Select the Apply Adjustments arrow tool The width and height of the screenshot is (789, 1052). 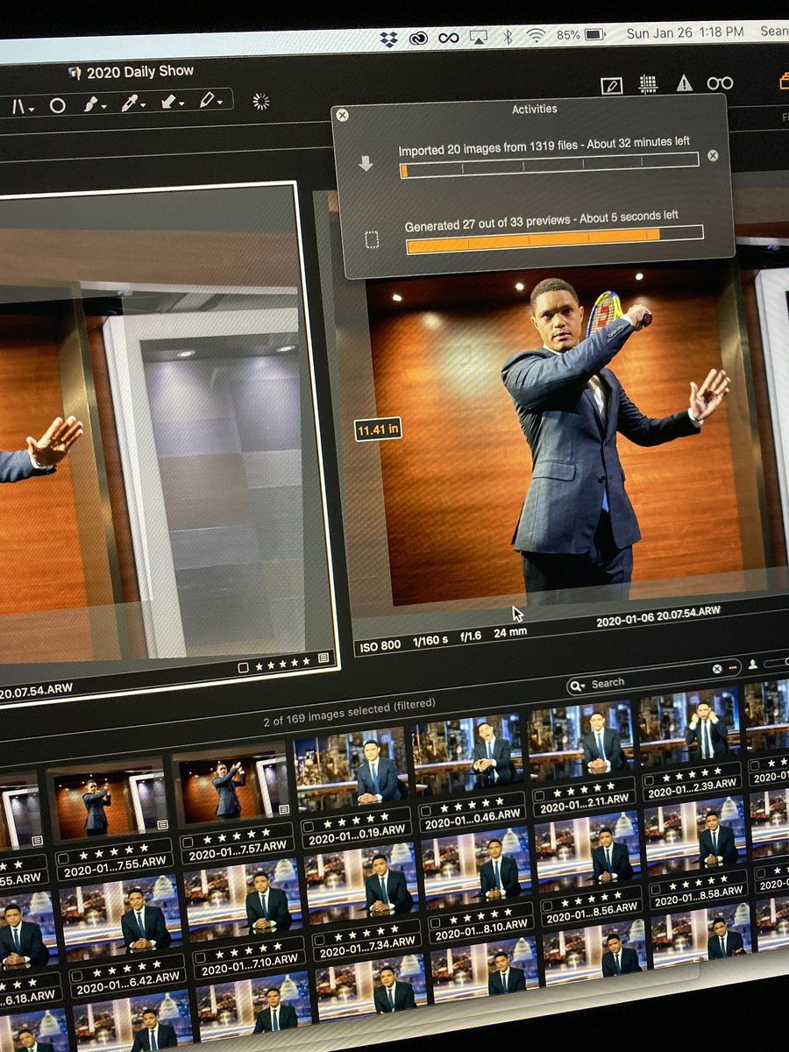(167, 102)
